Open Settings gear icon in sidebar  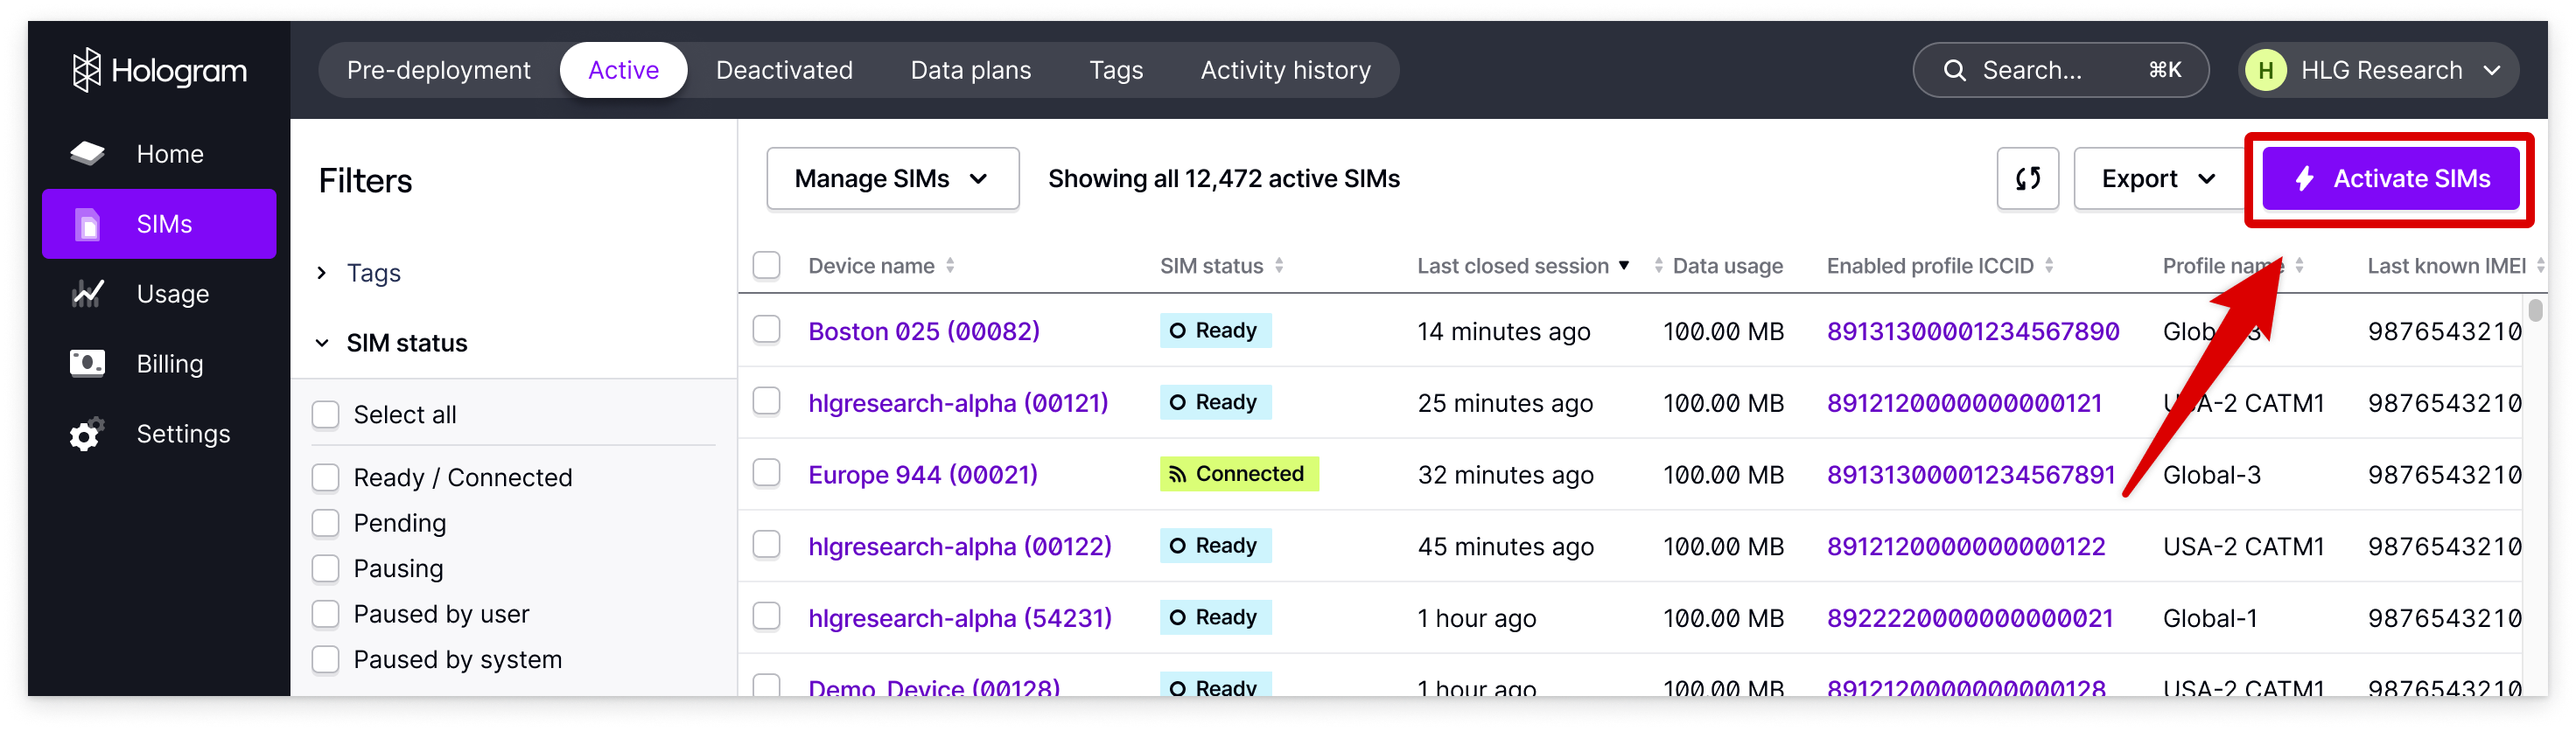point(88,435)
